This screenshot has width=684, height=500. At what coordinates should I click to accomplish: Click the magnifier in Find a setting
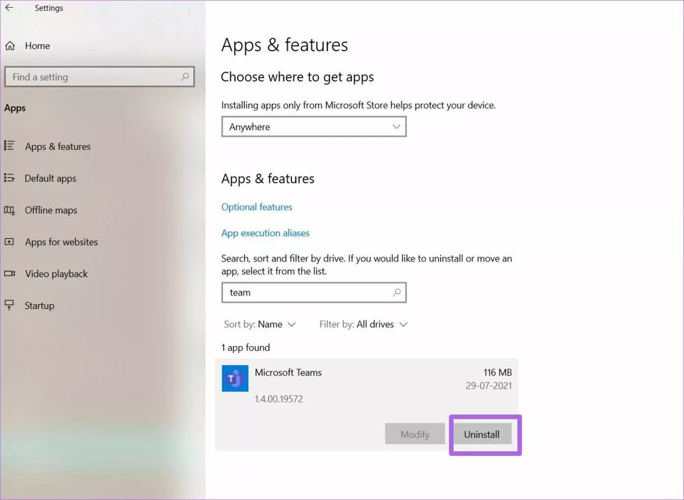tap(185, 77)
